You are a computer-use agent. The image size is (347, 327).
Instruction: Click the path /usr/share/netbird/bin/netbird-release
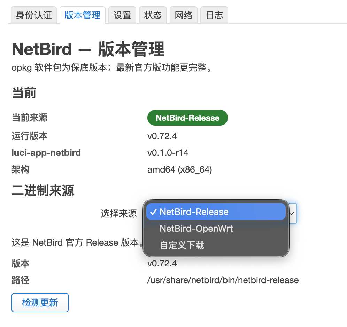tap(223, 280)
